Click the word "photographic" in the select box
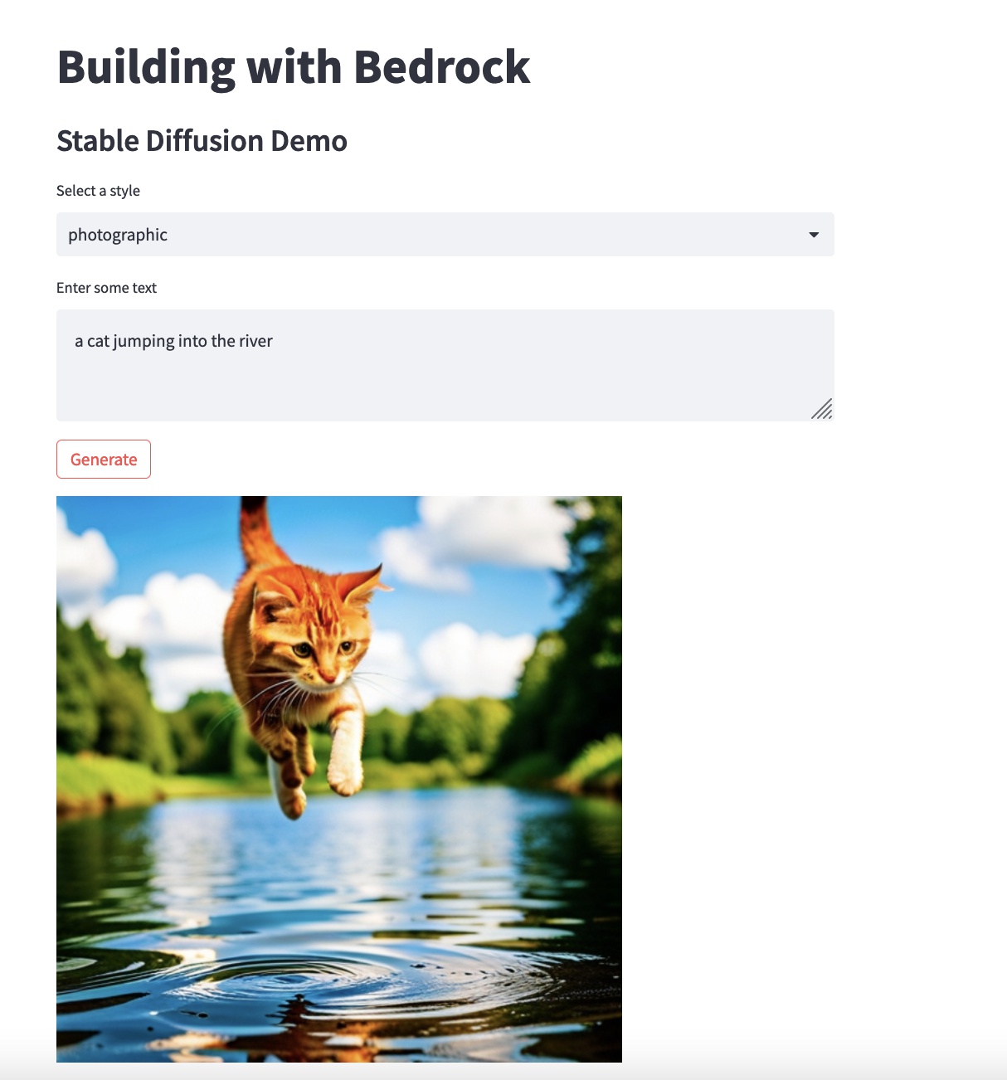 pos(118,236)
